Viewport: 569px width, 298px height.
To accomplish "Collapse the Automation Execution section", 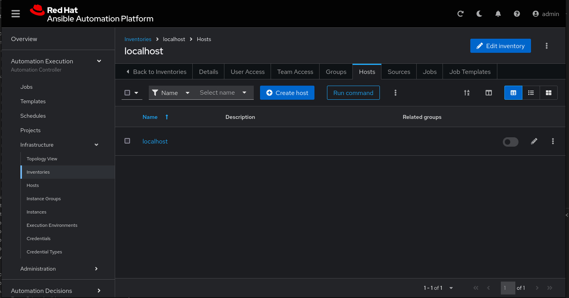I will [99, 61].
